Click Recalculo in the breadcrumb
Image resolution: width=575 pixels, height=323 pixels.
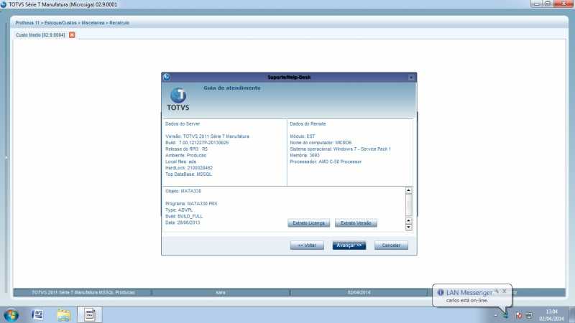click(119, 23)
